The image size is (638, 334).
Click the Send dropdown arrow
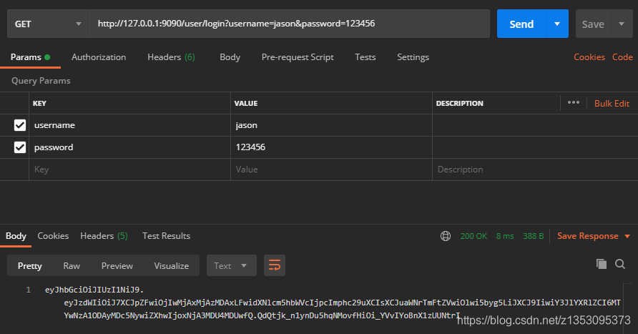click(x=557, y=24)
